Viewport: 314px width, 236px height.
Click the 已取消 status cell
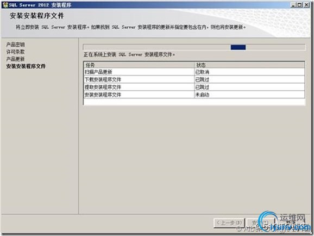(x=249, y=72)
